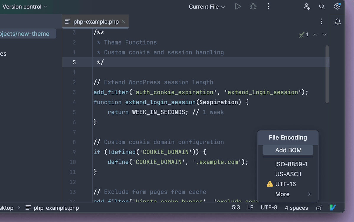Start a debugging session
The width and height of the screenshot is (354, 222).
click(x=253, y=6)
